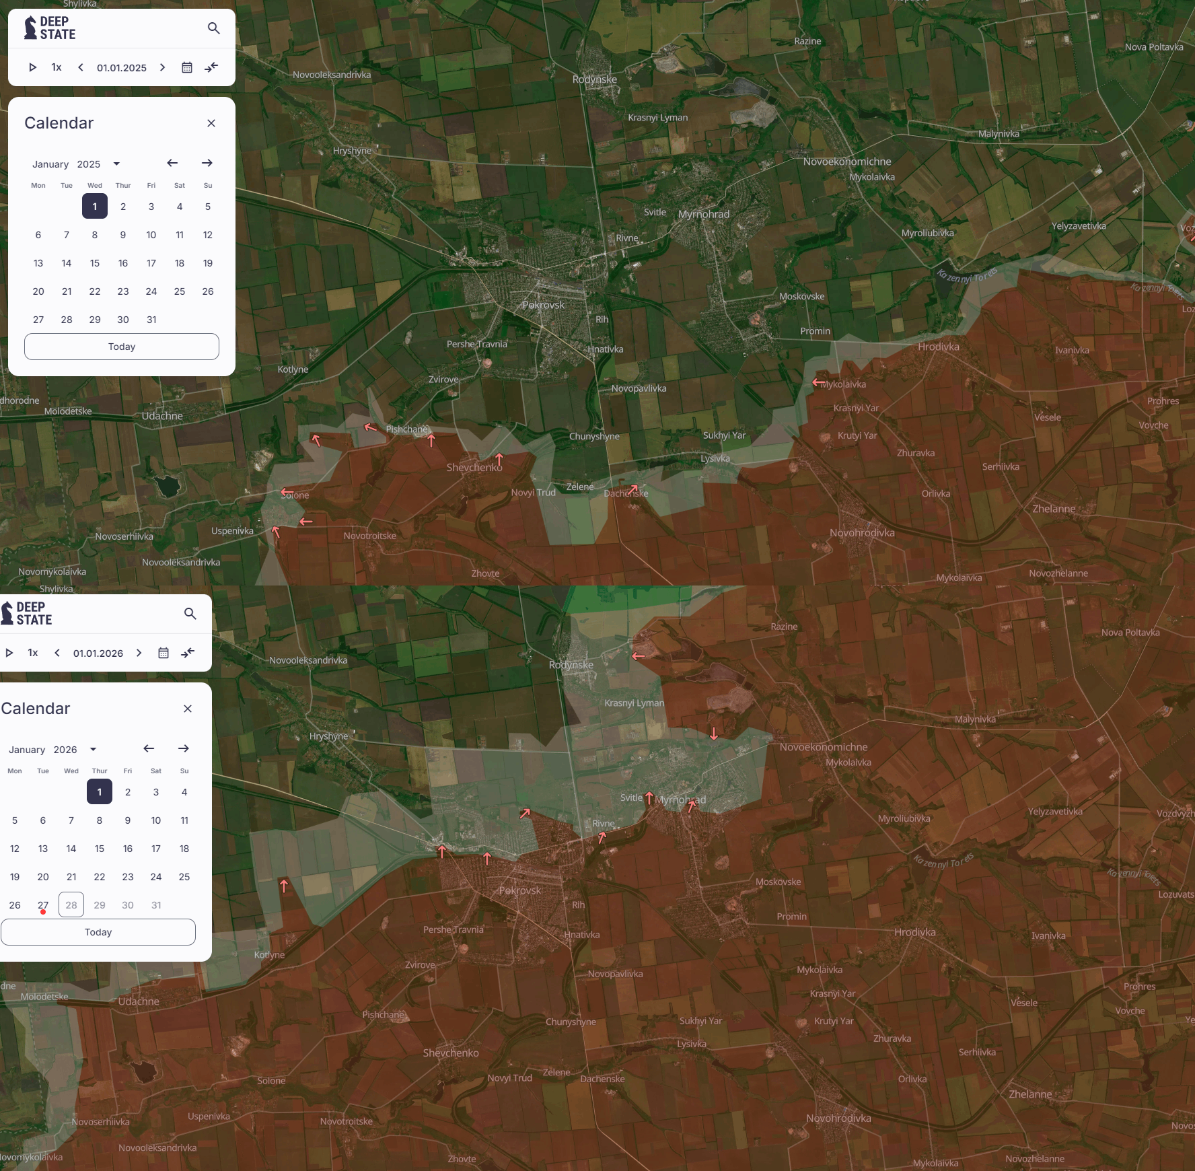
Task: Go to previous month from January 2025
Action: (172, 163)
